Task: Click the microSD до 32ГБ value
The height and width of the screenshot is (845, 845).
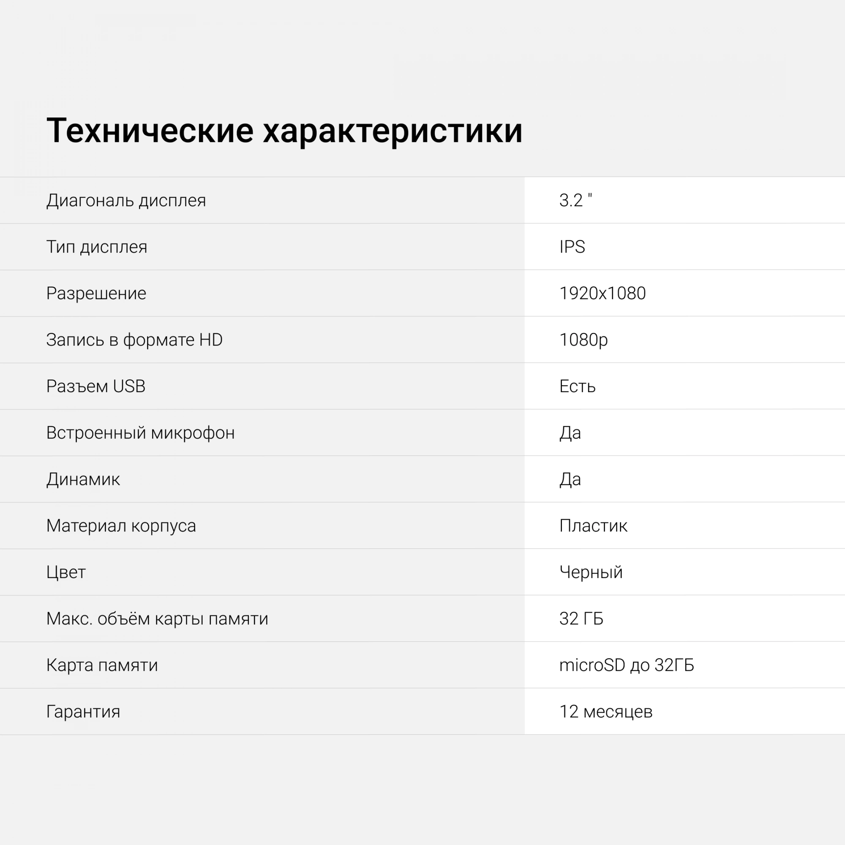Action: pyautogui.click(x=626, y=665)
